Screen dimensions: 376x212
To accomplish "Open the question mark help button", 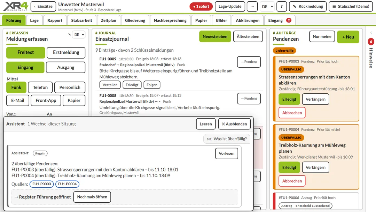I will (x=282, y=7).
